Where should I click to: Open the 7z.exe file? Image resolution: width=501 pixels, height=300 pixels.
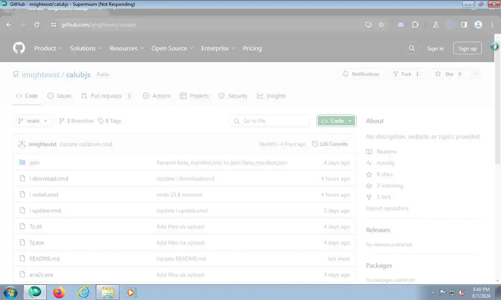tap(37, 243)
